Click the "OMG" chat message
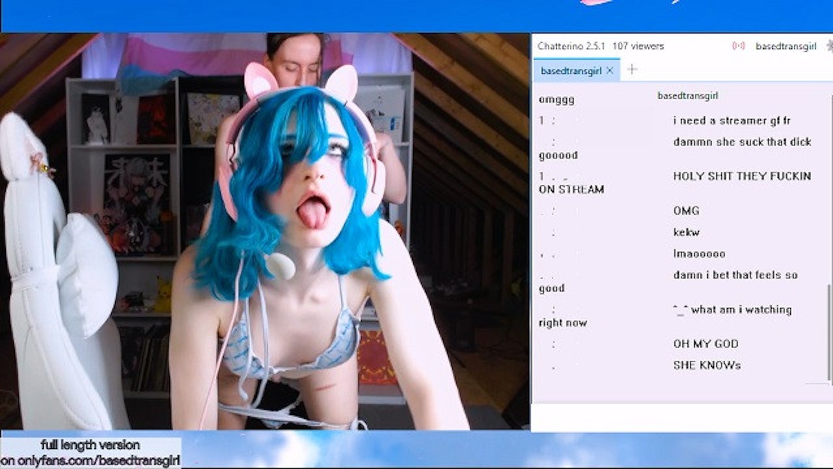The height and width of the screenshot is (469, 833). [x=686, y=210]
